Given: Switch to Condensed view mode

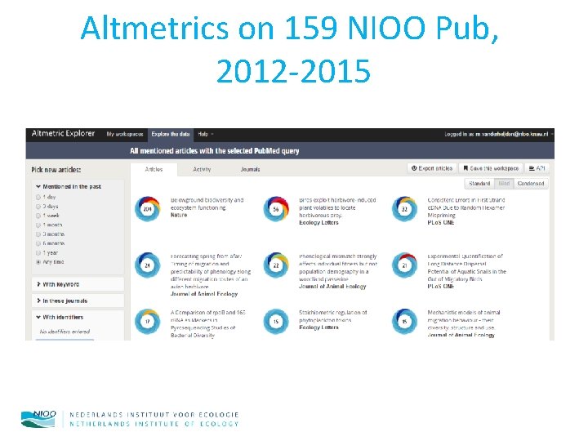Looking at the screenshot, I should pos(531,184).
